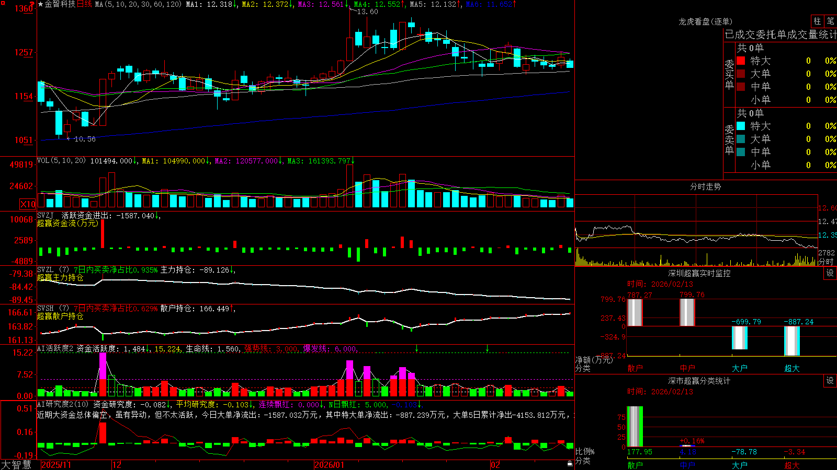Jump to the 12 month marker on the timeline
The image size is (837, 470).
pyautogui.click(x=117, y=465)
